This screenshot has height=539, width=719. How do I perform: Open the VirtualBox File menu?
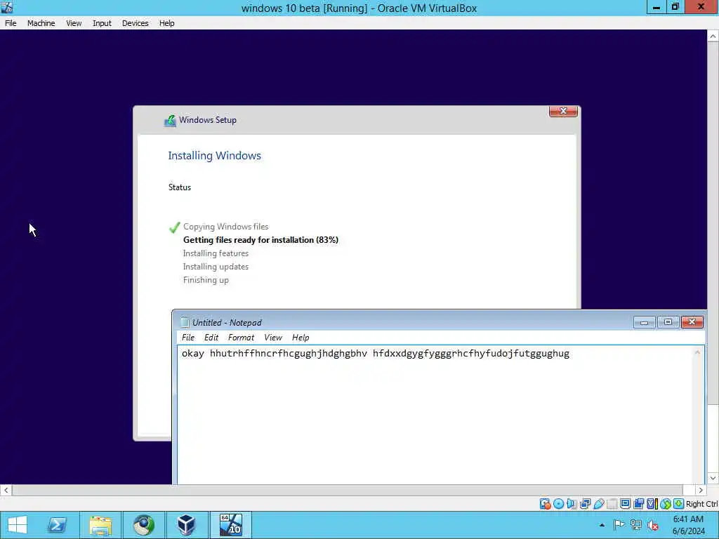pyautogui.click(x=11, y=23)
